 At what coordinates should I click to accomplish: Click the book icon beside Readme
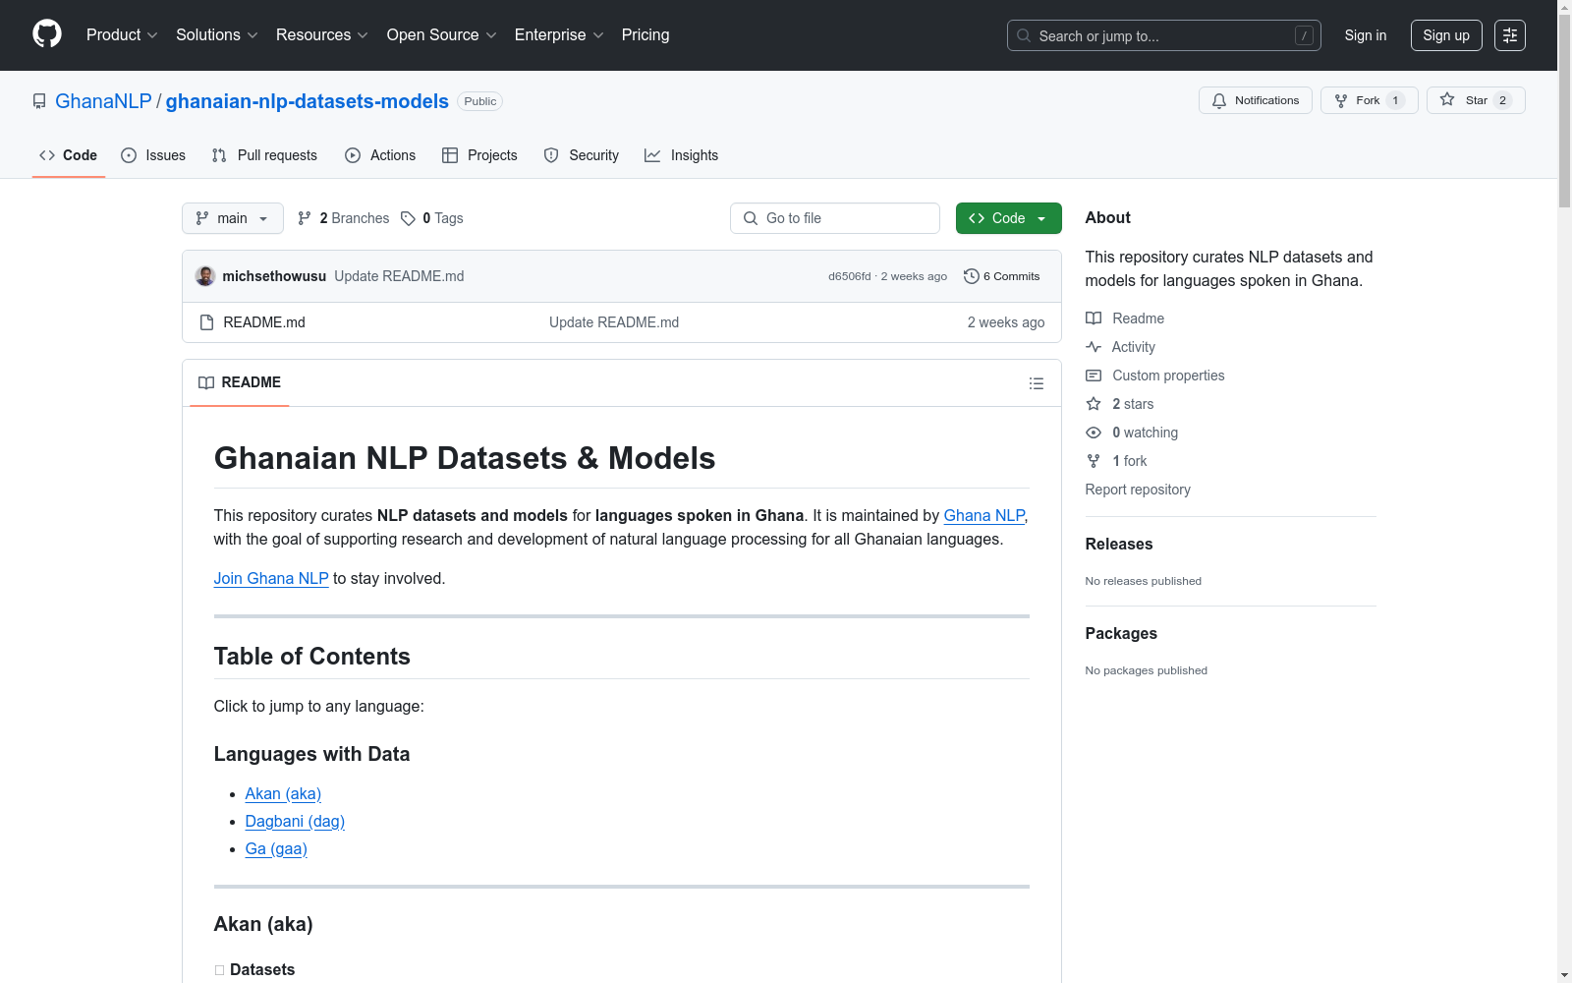point(1094,318)
